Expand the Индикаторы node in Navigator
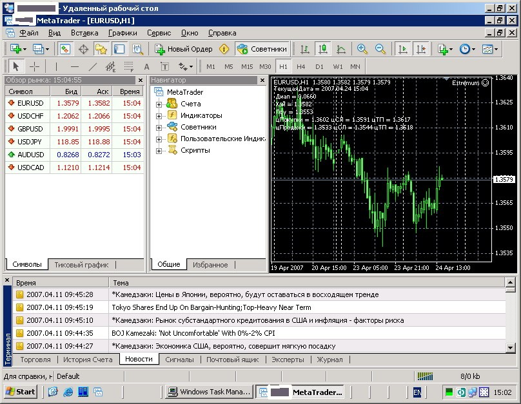 [159, 116]
